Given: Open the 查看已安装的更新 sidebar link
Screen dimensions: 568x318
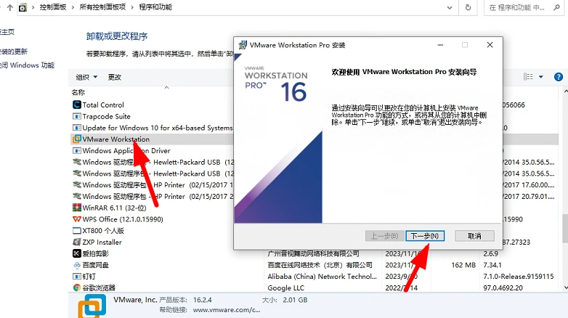Looking at the screenshot, I should click(14, 52).
